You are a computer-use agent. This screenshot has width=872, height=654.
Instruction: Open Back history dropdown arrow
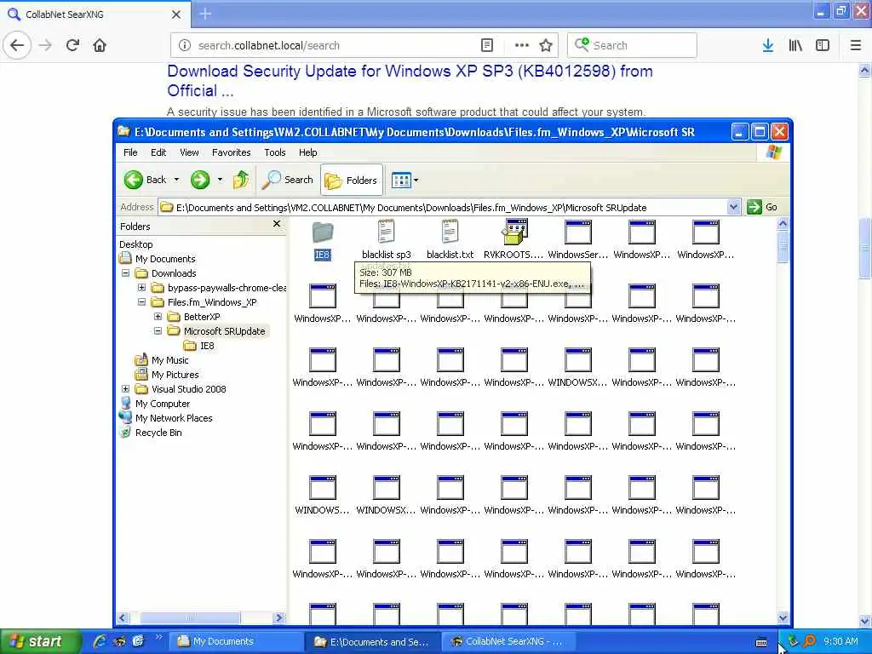click(x=176, y=180)
